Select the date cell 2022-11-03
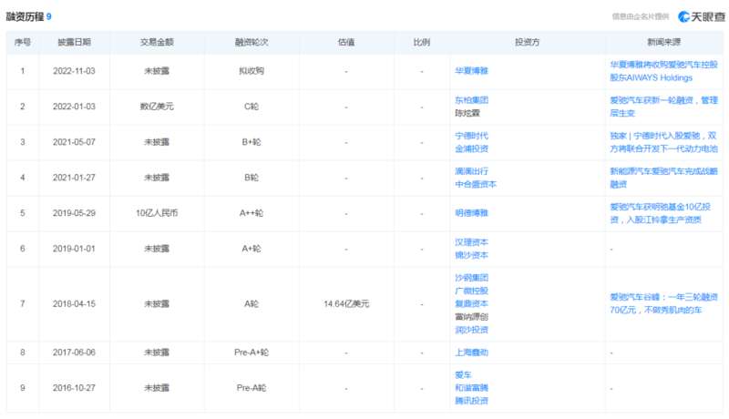729x419 pixels. (74, 71)
